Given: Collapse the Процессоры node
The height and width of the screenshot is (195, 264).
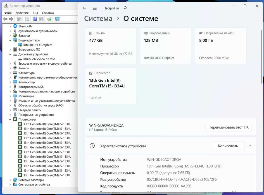Looking at the screenshot, I should (x=10, y=120).
